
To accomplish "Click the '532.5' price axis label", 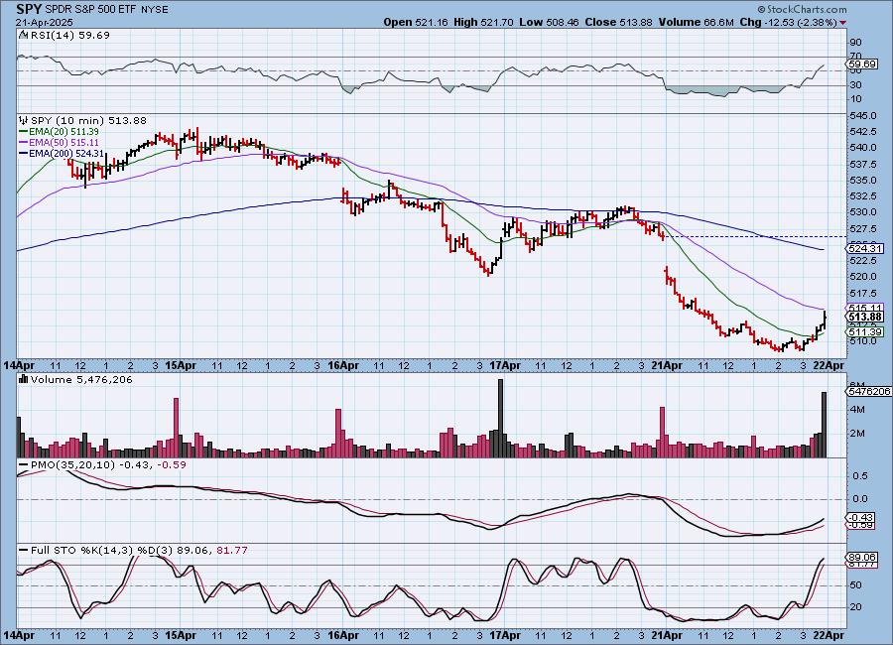I will click(x=863, y=196).
